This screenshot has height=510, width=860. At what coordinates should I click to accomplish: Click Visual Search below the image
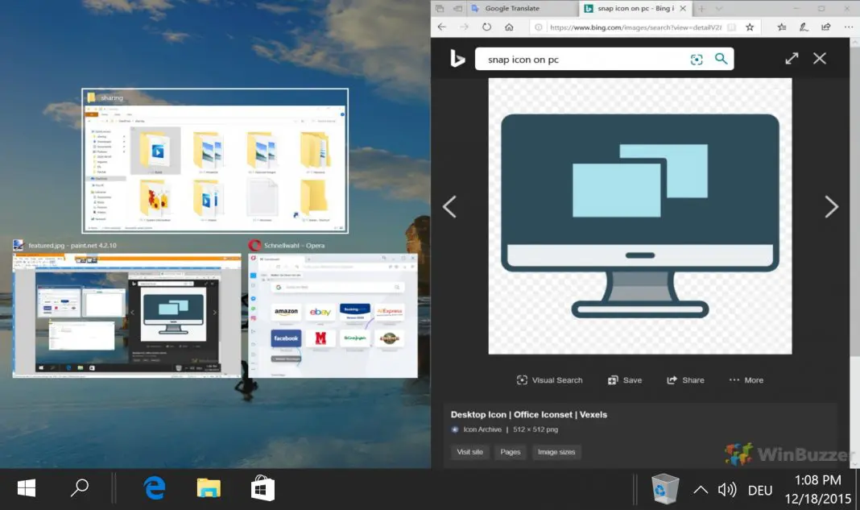coord(549,380)
